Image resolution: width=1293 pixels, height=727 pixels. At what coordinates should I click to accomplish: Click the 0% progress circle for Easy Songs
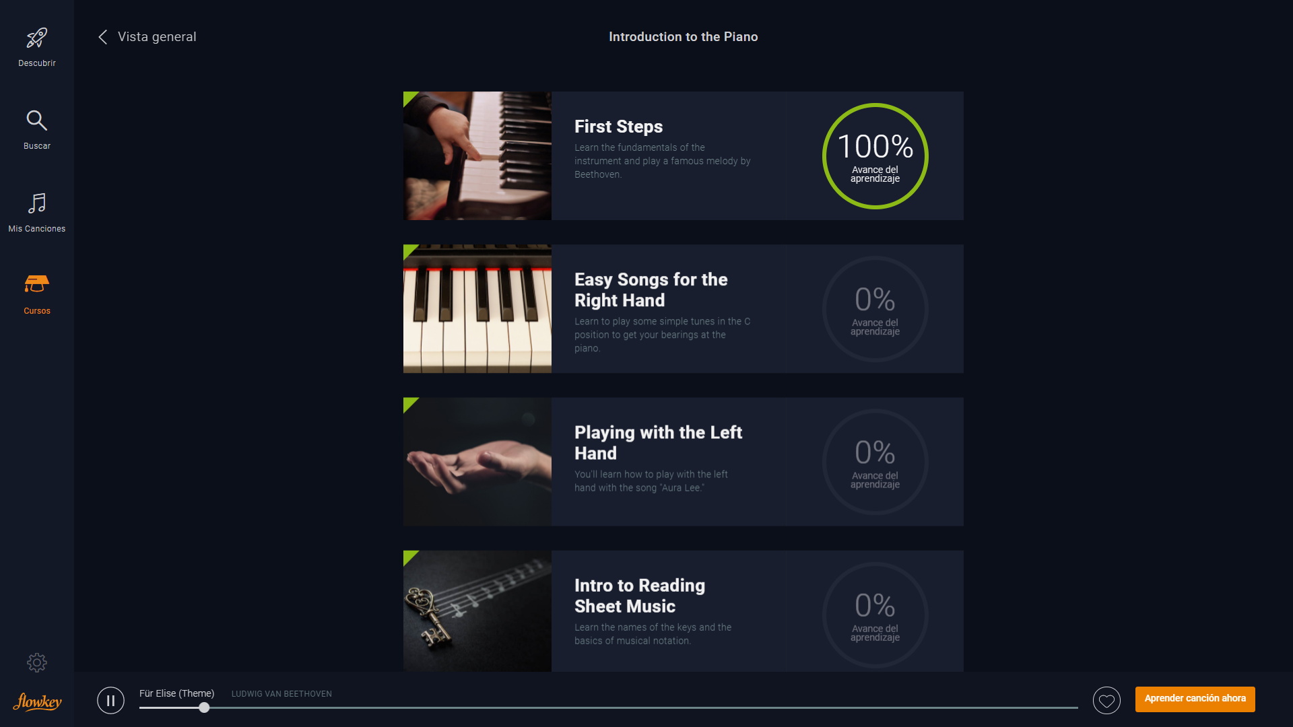coord(875,309)
